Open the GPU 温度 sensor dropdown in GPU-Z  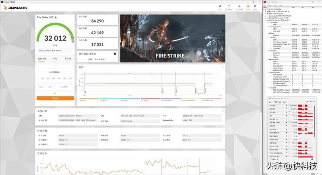(287, 112)
